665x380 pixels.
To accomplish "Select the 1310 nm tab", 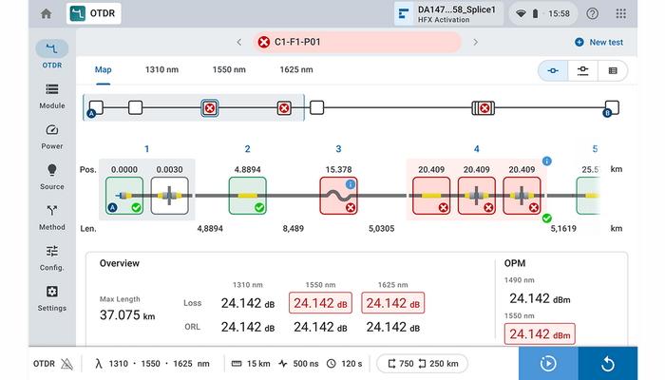I will (x=161, y=69).
